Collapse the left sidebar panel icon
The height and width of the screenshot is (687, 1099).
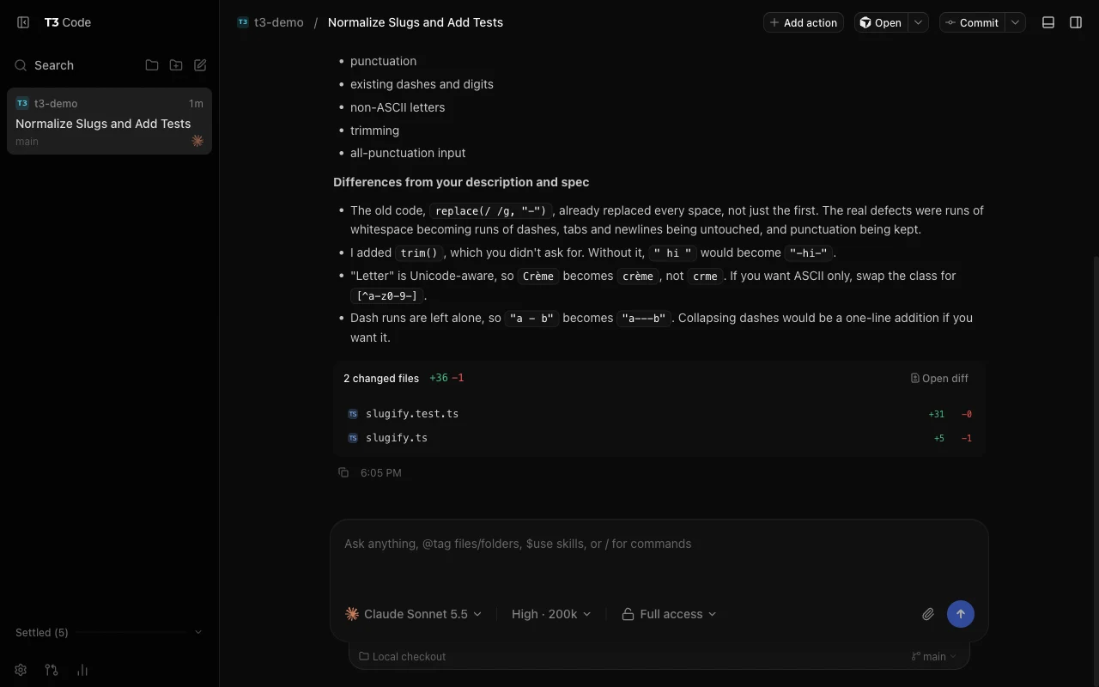pos(23,22)
